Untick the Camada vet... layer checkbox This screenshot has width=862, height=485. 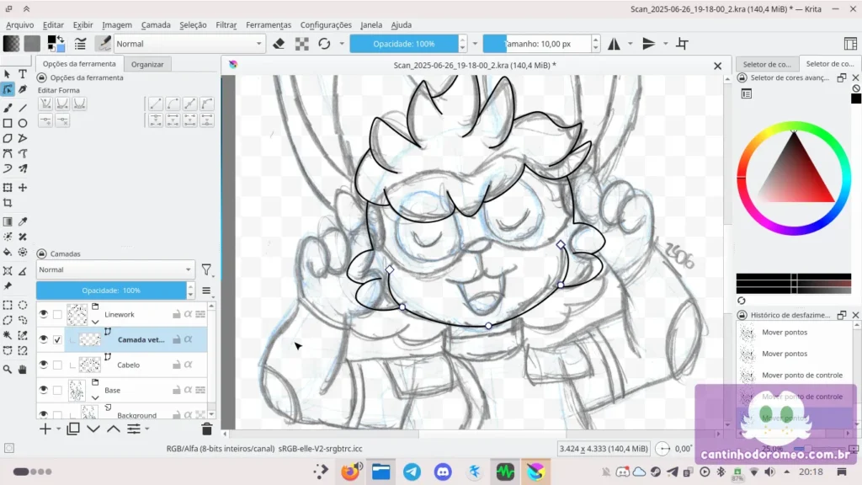pyautogui.click(x=57, y=340)
